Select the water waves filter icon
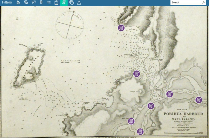210x139 pixels. click(49, 2)
